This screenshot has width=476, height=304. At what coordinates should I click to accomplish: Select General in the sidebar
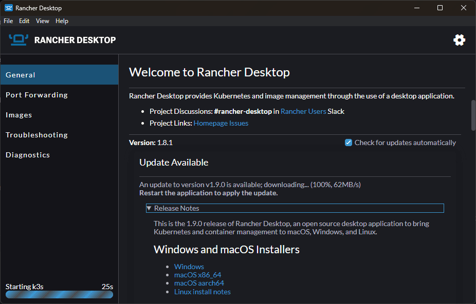[x=20, y=74]
